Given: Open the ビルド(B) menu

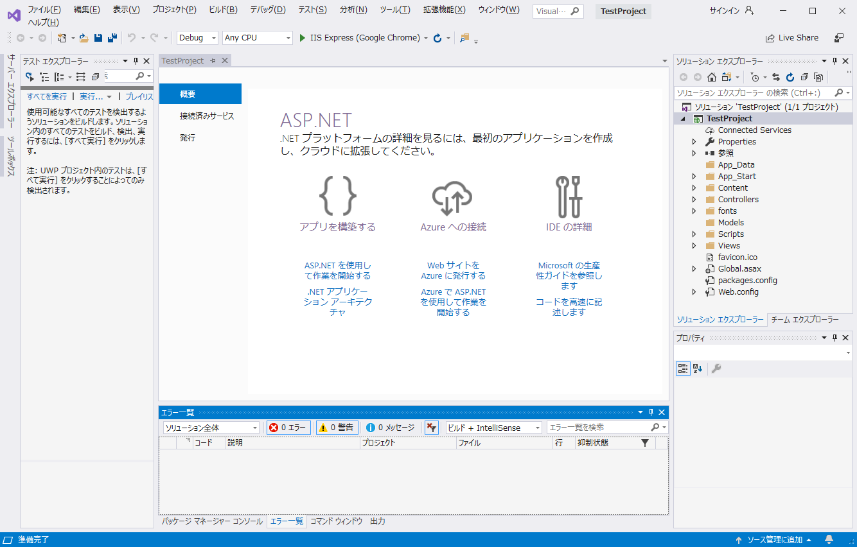Looking at the screenshot, I should [223, 10].
